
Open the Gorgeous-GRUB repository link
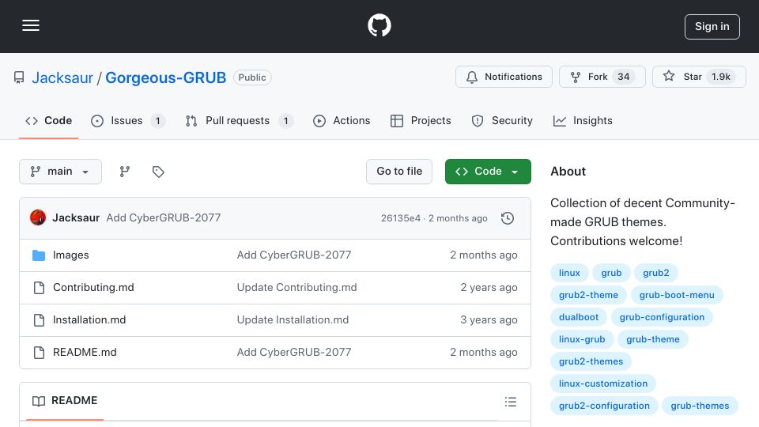coord(165,77)
